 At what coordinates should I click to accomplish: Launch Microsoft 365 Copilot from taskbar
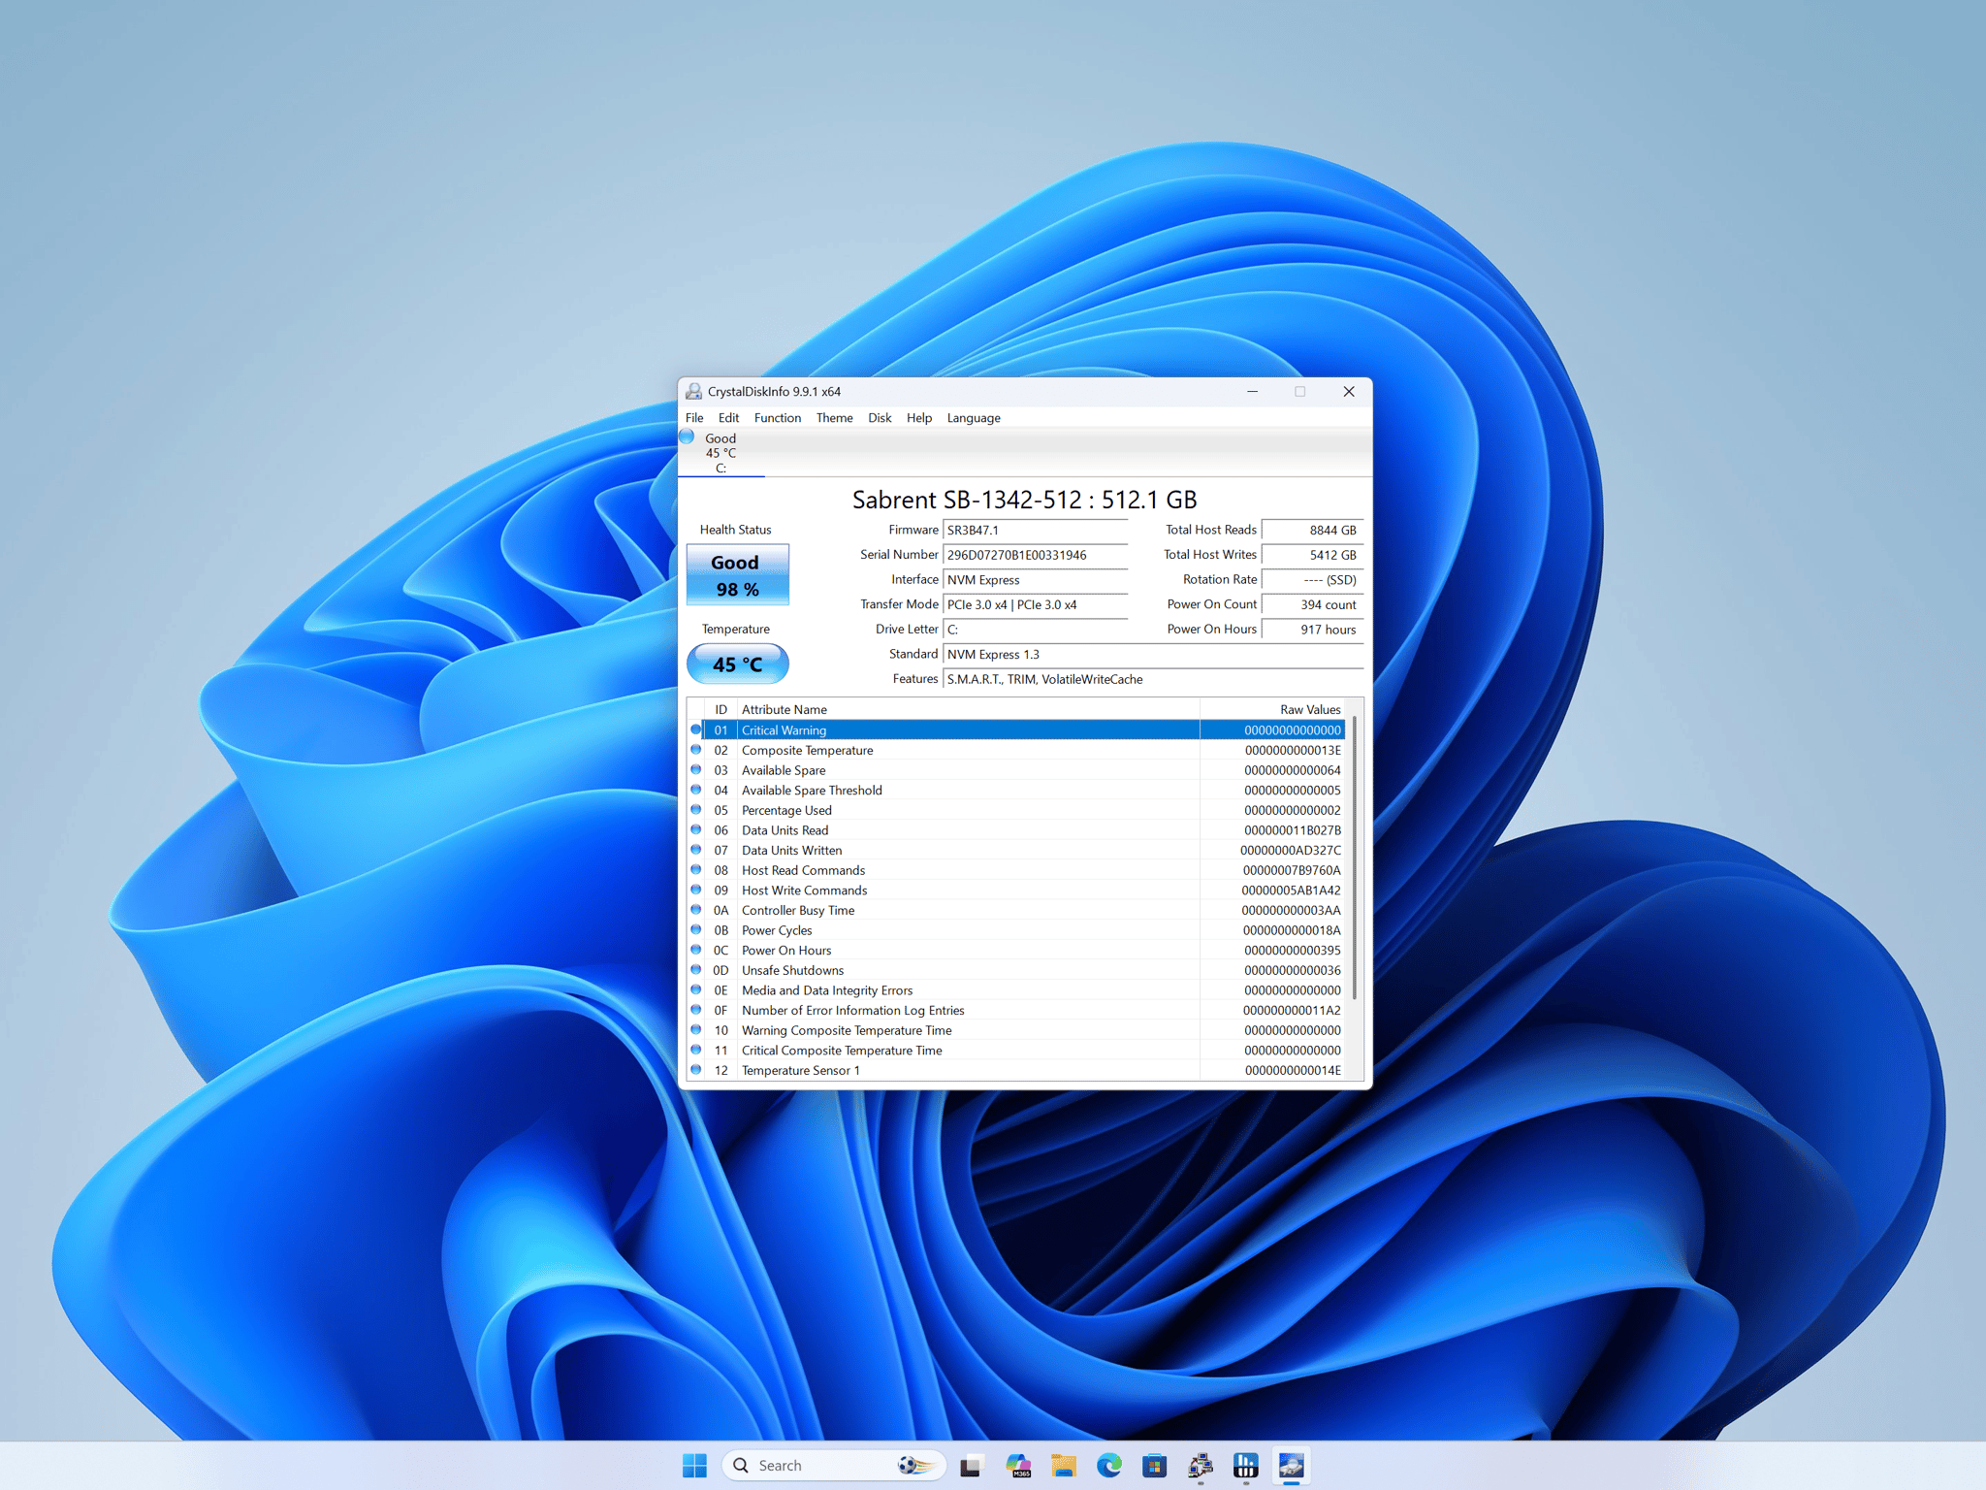pos(1017,1465)
